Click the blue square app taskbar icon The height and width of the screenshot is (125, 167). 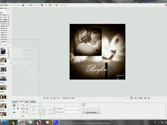(56, 122)
